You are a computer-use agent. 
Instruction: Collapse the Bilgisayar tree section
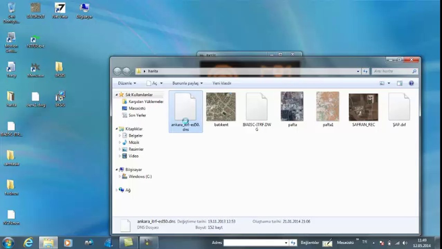(117, 170)
